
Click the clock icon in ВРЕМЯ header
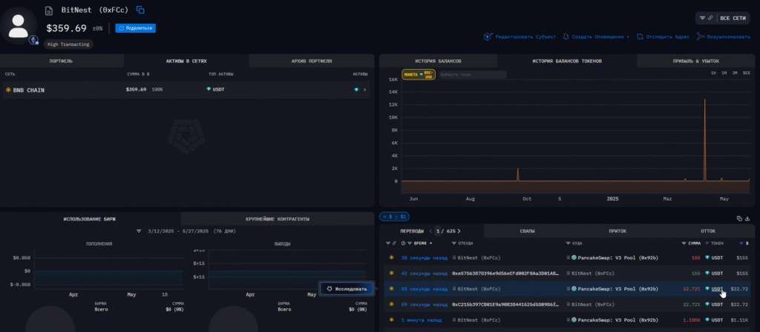coord(404,243)
